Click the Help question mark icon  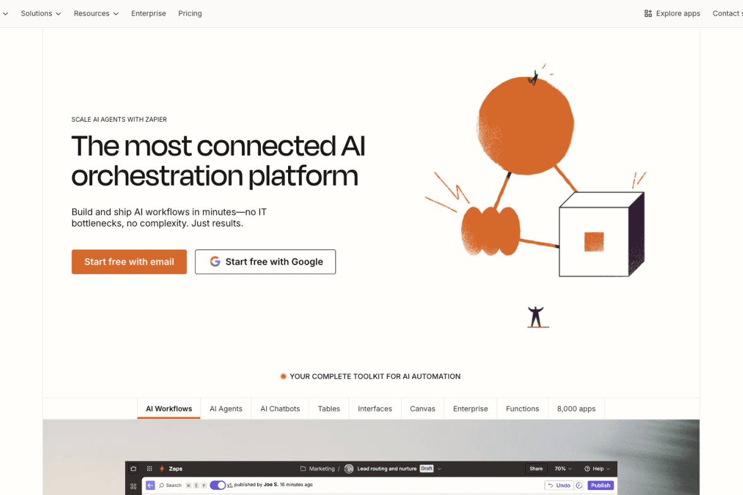pyautogui.click(x=587, y=469)
